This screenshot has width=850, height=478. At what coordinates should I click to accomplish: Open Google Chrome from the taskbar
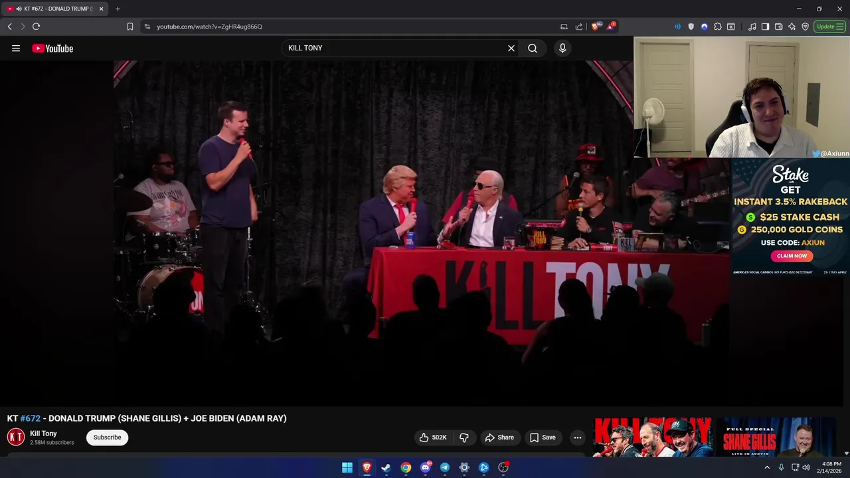pyautogui.click(x=406, y=467)
